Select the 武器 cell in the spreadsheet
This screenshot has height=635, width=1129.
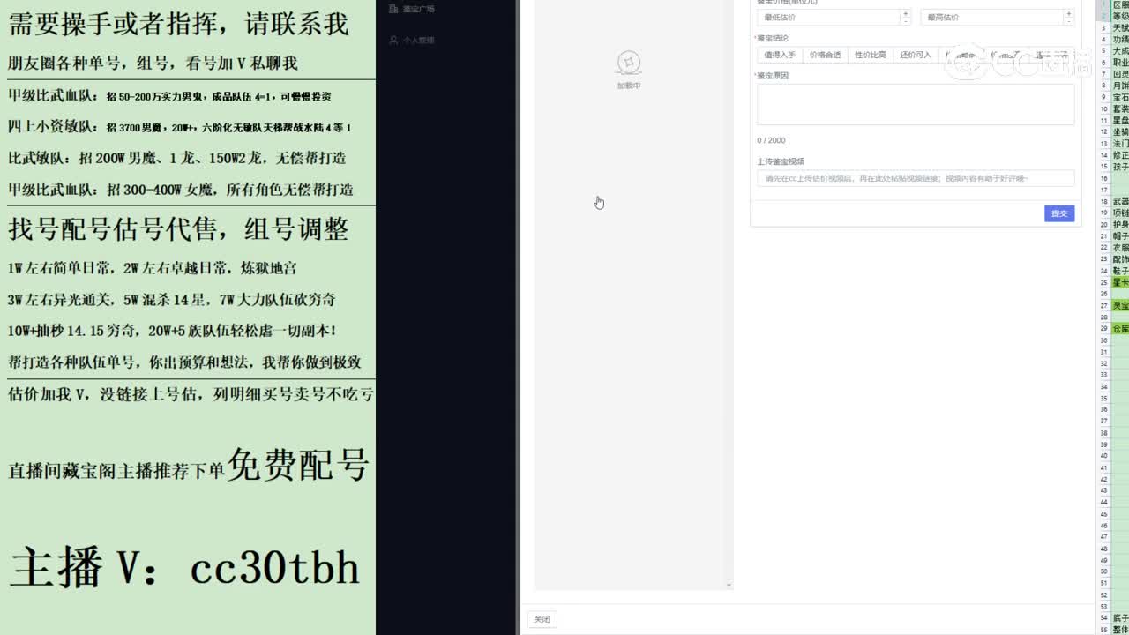1120,202
